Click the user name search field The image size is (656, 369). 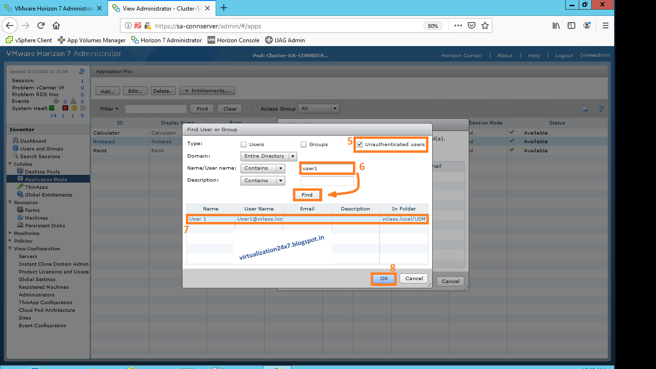click(328, 168)
